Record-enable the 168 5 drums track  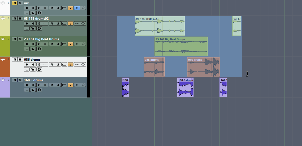(x=27, y=85)
